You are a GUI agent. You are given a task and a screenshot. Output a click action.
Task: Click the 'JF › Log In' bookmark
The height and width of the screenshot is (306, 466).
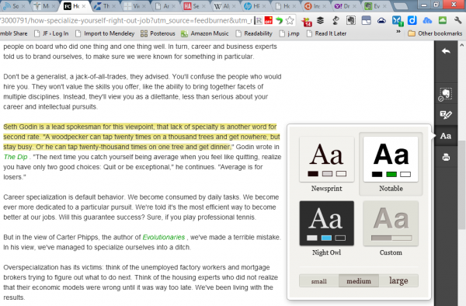(x=51, y=33)
